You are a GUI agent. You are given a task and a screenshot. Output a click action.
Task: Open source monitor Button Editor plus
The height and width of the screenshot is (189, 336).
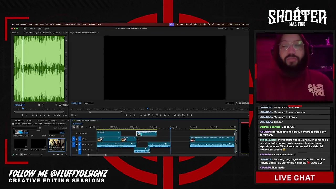tap(66, 115)
